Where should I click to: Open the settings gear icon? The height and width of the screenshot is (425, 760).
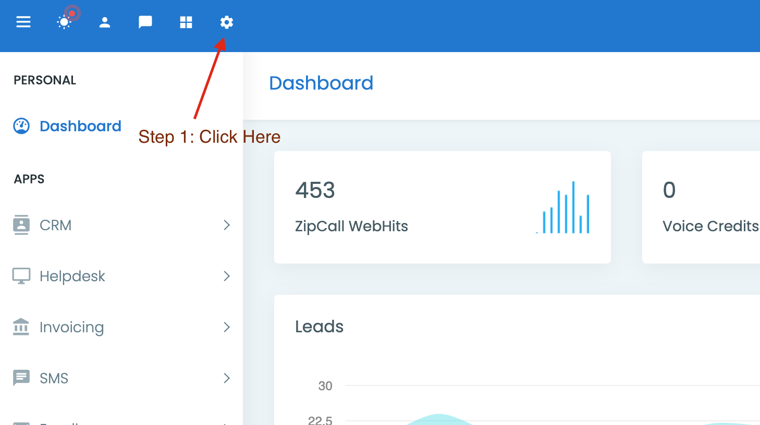pos(227,22)
